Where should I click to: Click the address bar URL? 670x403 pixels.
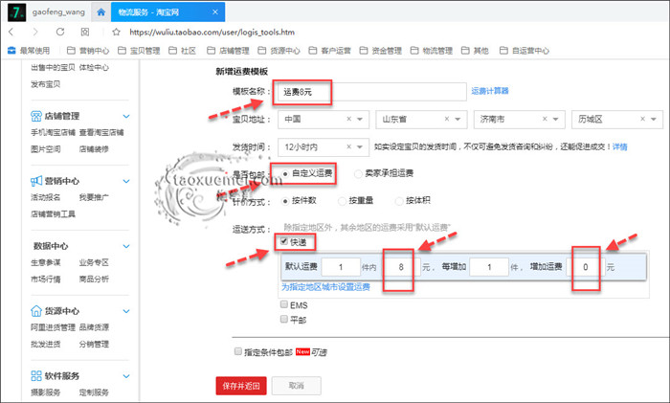point(212,32)
